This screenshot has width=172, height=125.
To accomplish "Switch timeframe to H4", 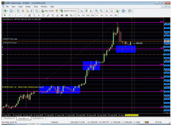I will pyautogui.click(x=102, y=15).
